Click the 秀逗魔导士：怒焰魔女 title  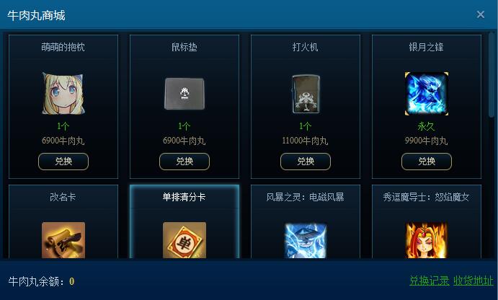(426, 197)
